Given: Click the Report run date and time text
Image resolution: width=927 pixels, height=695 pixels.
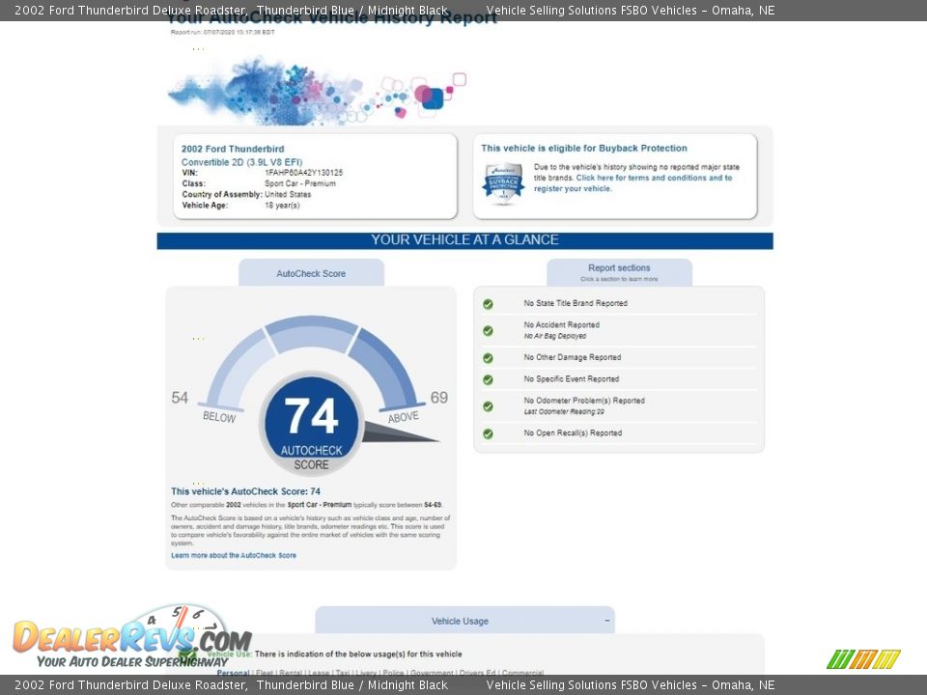Looking at the screenshot, I should coord(222,32).
